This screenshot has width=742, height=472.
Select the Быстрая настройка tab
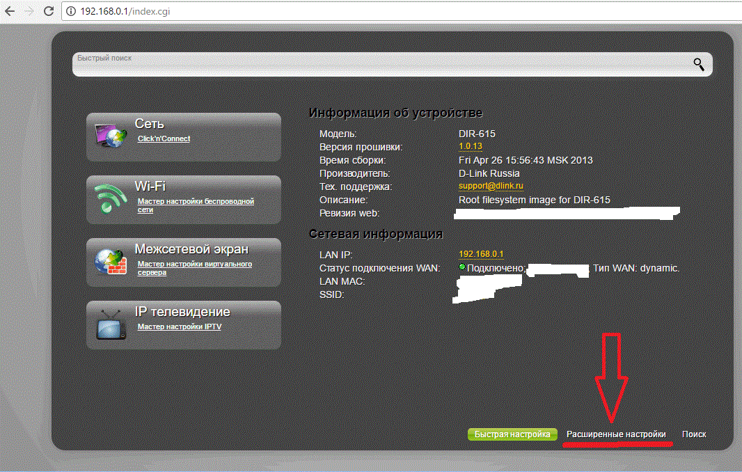(x=512, y=434)
